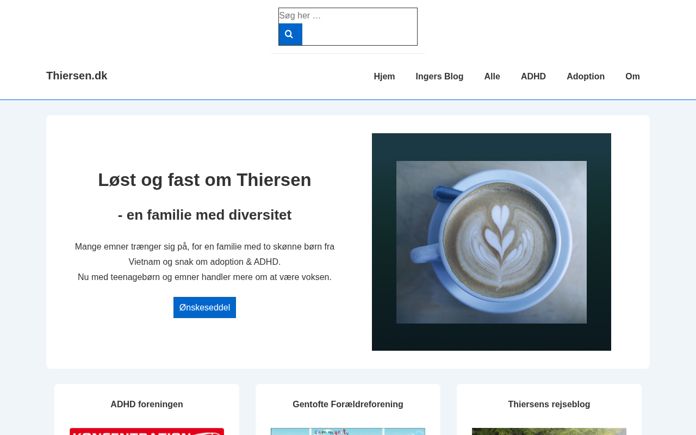
Task: Click the Thiersen.dk site title
Action: tap(77, 76)
